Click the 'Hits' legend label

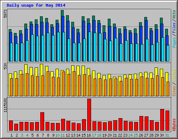pos(174,14)
